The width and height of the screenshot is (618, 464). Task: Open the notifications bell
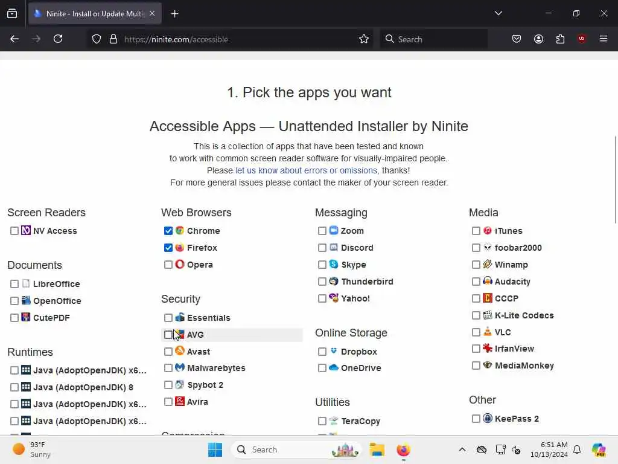click(577, 449)
